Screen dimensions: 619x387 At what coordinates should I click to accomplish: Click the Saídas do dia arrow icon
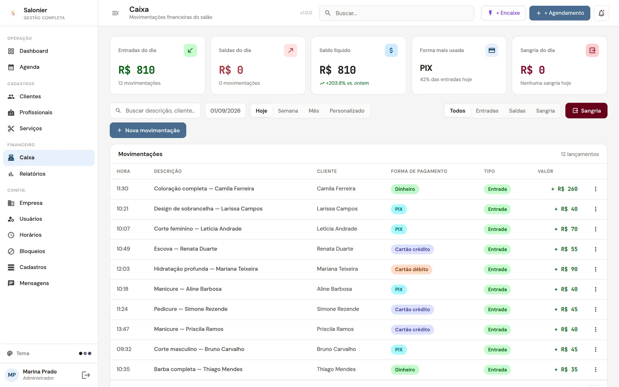point(291,50)
